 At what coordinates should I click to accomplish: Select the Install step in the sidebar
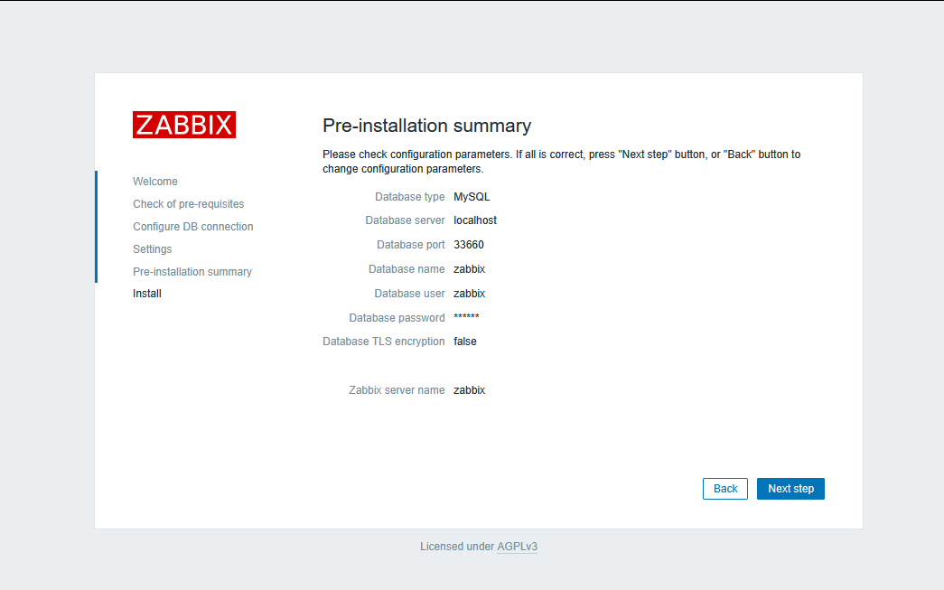pos(146,293)
